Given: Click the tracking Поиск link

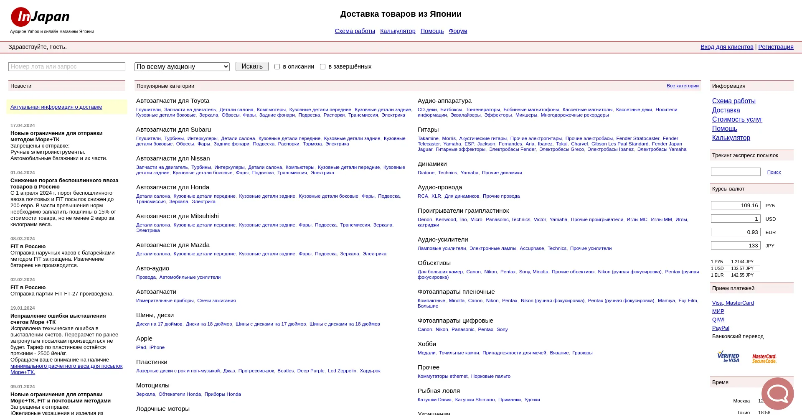Looking at the screenshot, I should [774, 172].
